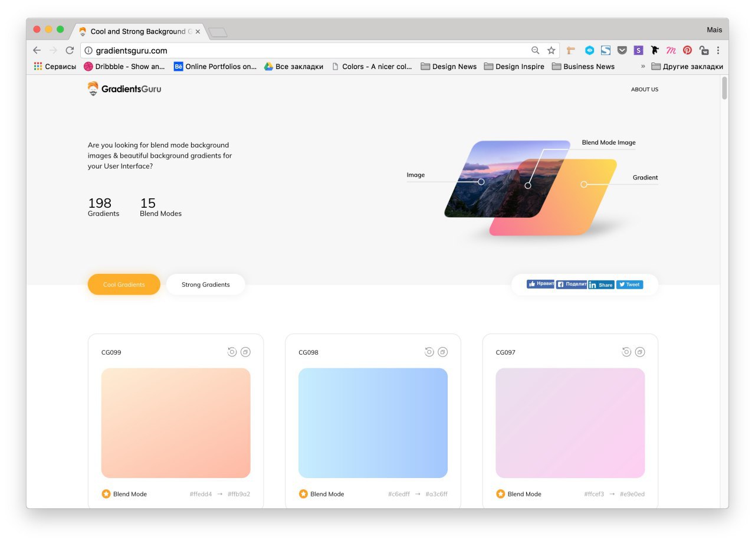Viewport: 755px width, 543px height.
Task: Click the Mais profile button
Action: pyautogui.click(x=714, y=30)
